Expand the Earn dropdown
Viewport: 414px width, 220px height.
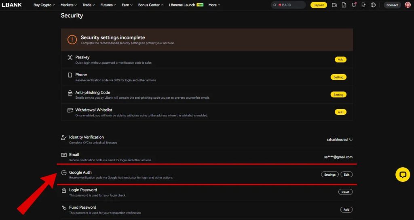(127, 5)
